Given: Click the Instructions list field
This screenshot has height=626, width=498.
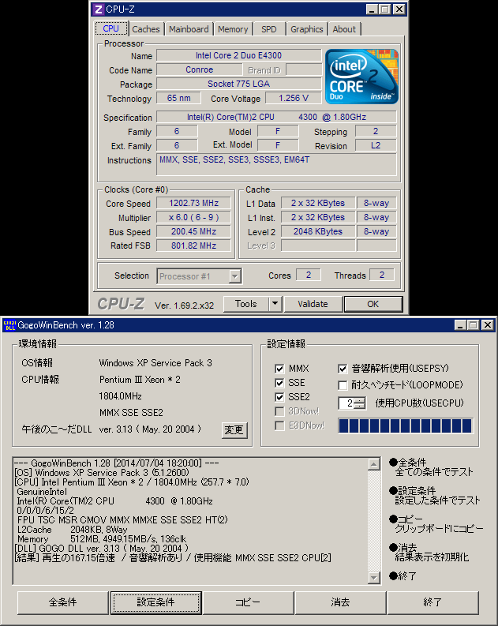Looking at the screenshot, I should (276, 164).
